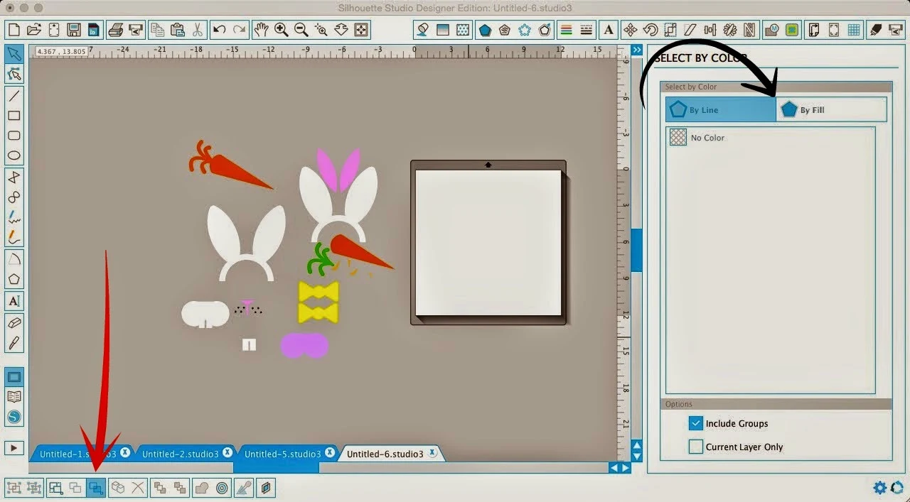910x502 pixels.
Task: Open the Fill Color settings
Action: click(424, 30)
